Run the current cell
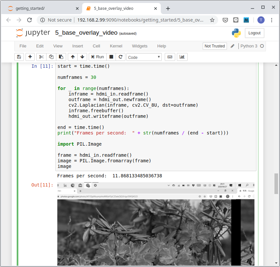Viewport: 280px width, 267px height. pos(98,57)
